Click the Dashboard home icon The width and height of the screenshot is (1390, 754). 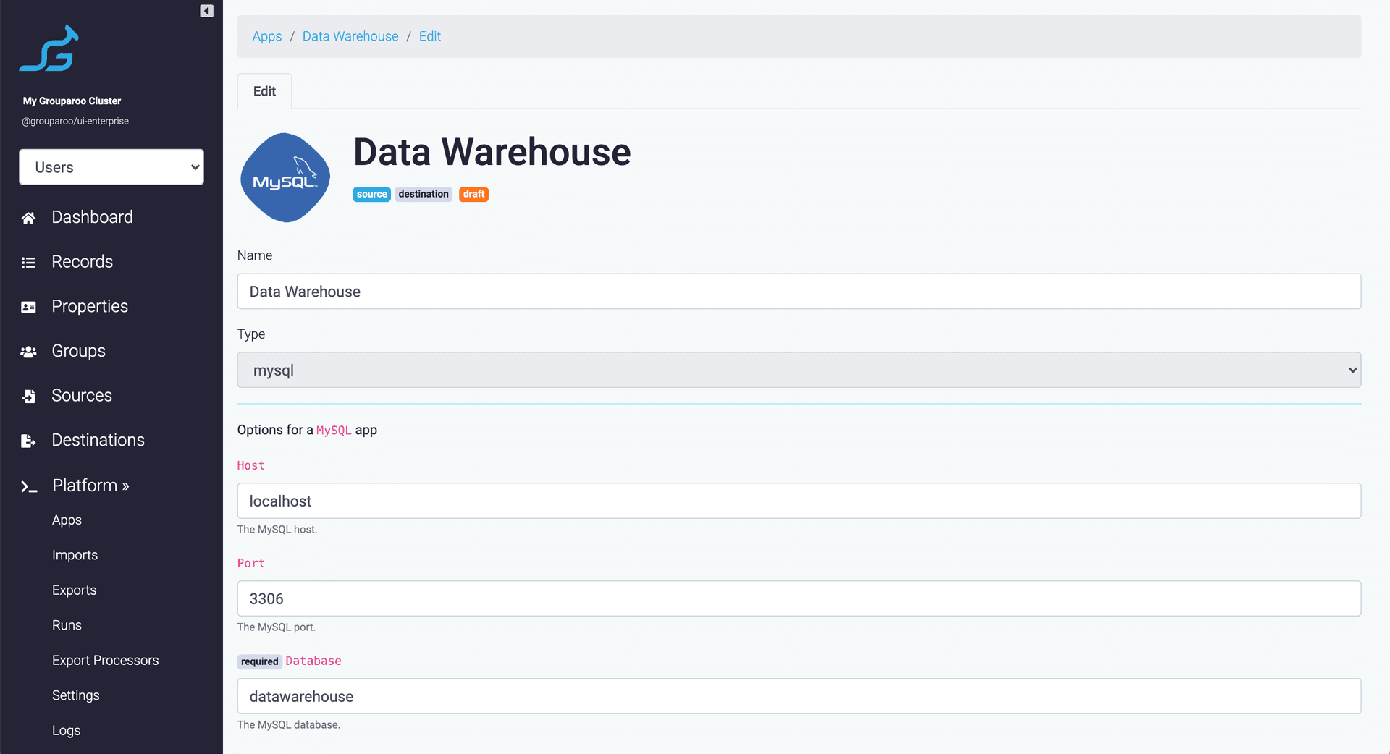click(x=28, y=218)
